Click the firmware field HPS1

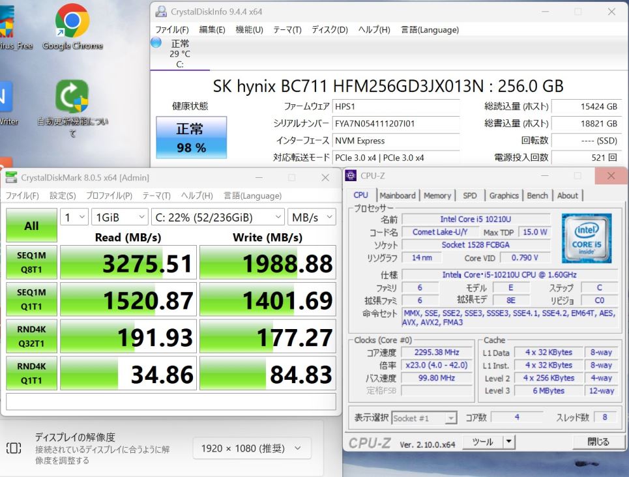pyautogui.click(x=396, y=106)
